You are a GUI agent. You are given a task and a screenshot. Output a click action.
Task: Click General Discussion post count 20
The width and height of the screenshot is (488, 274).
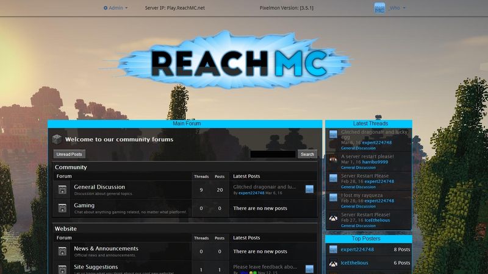pyautogui.click(x=220, y=190)
